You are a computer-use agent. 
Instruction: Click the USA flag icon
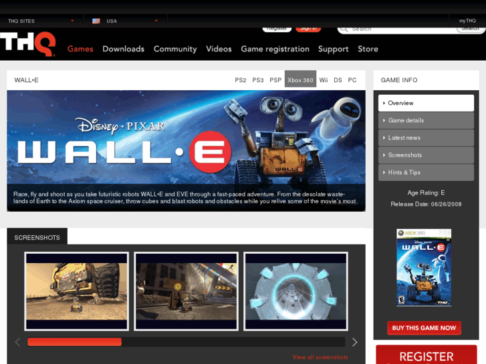click(96, 21)
